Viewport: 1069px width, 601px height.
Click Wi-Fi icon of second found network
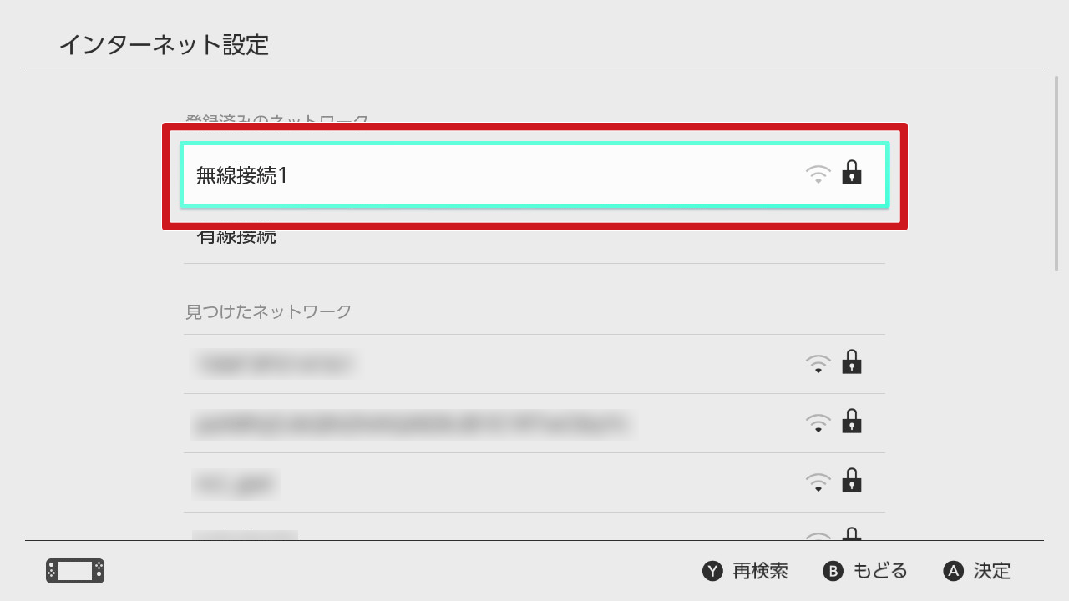pyautogui.click(x=818, y=423)
